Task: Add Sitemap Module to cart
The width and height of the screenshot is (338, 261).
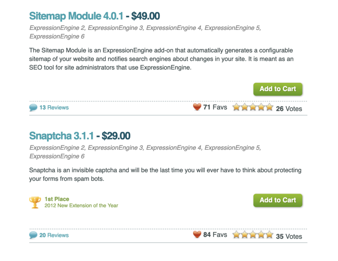Action: [x=278, y=89]
